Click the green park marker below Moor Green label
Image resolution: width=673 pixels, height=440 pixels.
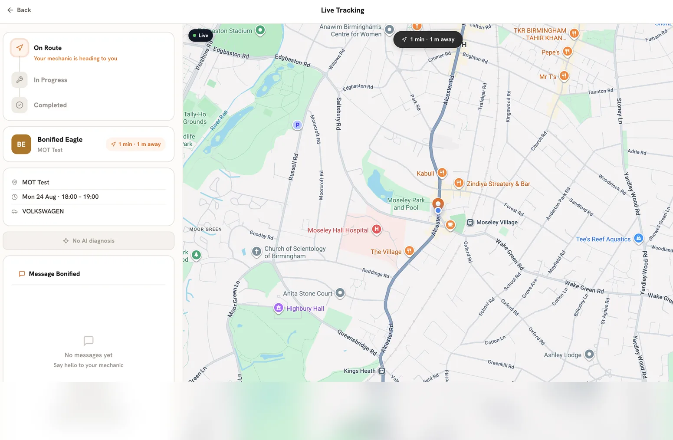(196, 255)
